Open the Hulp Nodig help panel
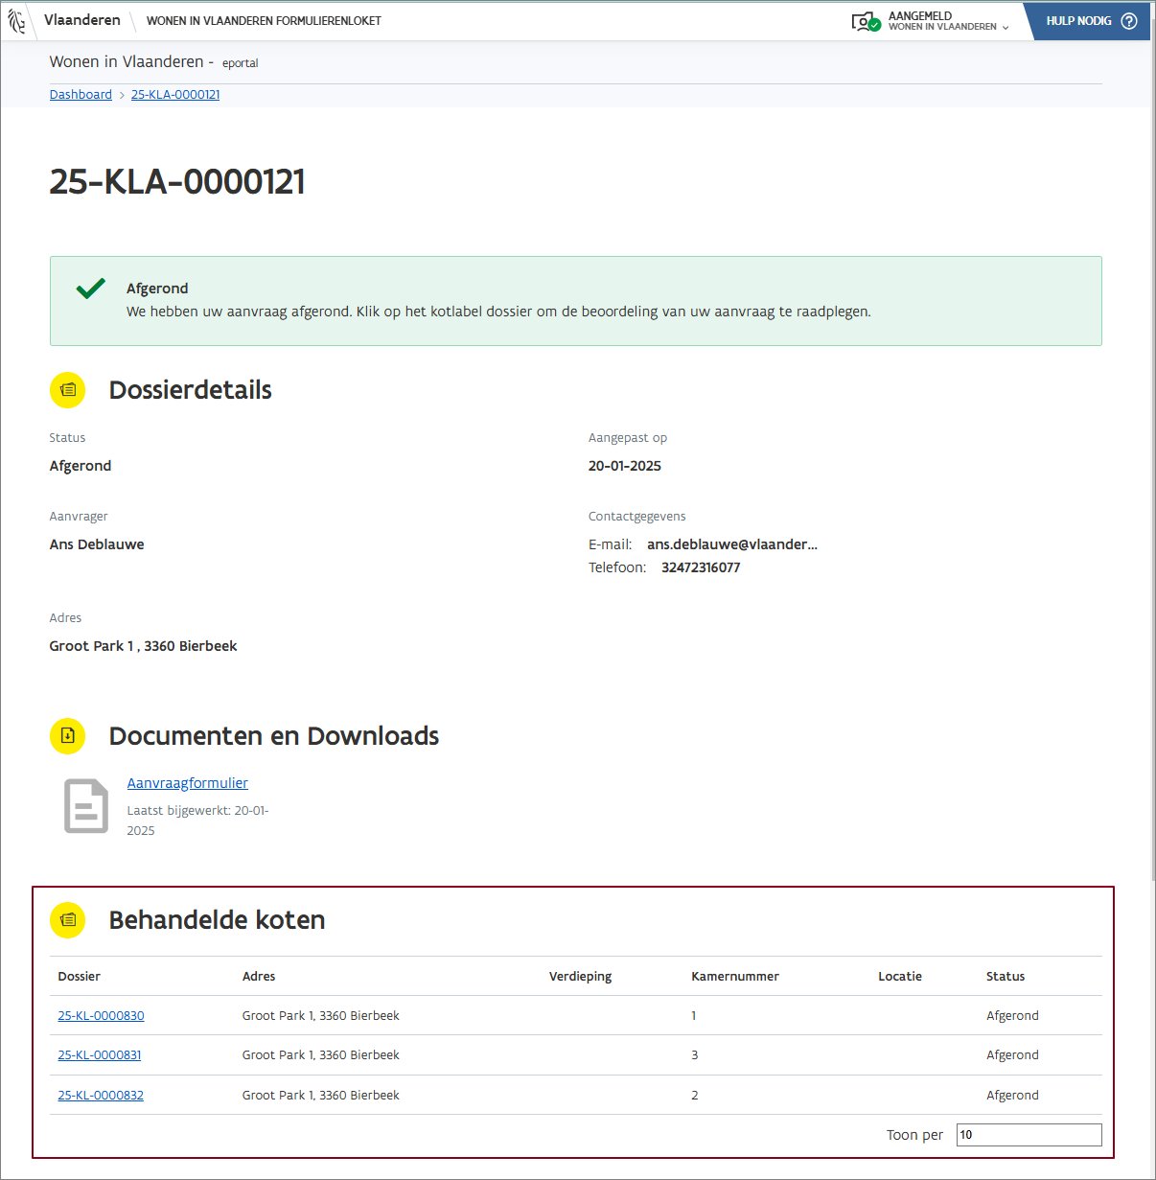 (x=1078, y=21)
